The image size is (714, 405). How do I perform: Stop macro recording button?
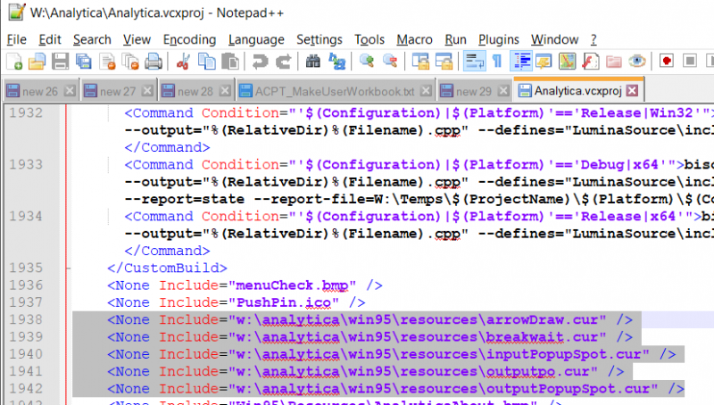point(690,62)
